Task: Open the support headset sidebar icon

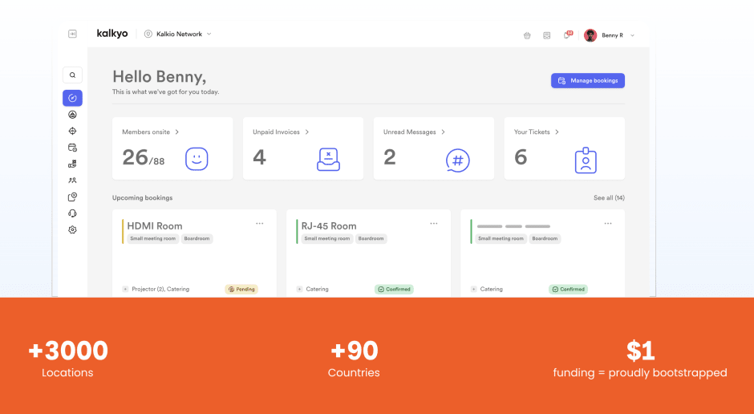Action: (72, 213)
